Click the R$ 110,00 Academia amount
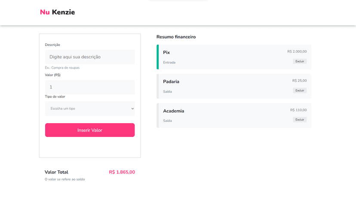The image size is (356, 200). 298,110
